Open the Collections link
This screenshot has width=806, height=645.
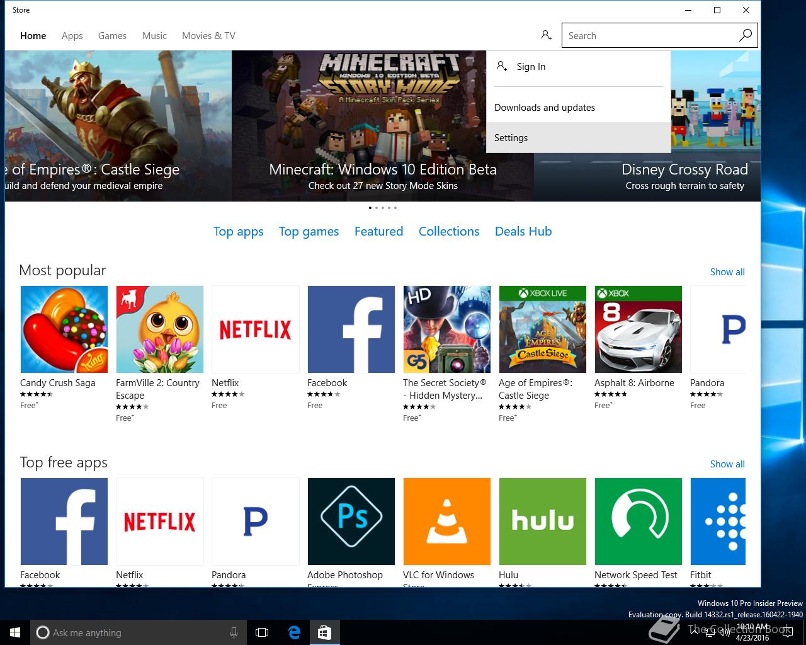tap(449, 231)
